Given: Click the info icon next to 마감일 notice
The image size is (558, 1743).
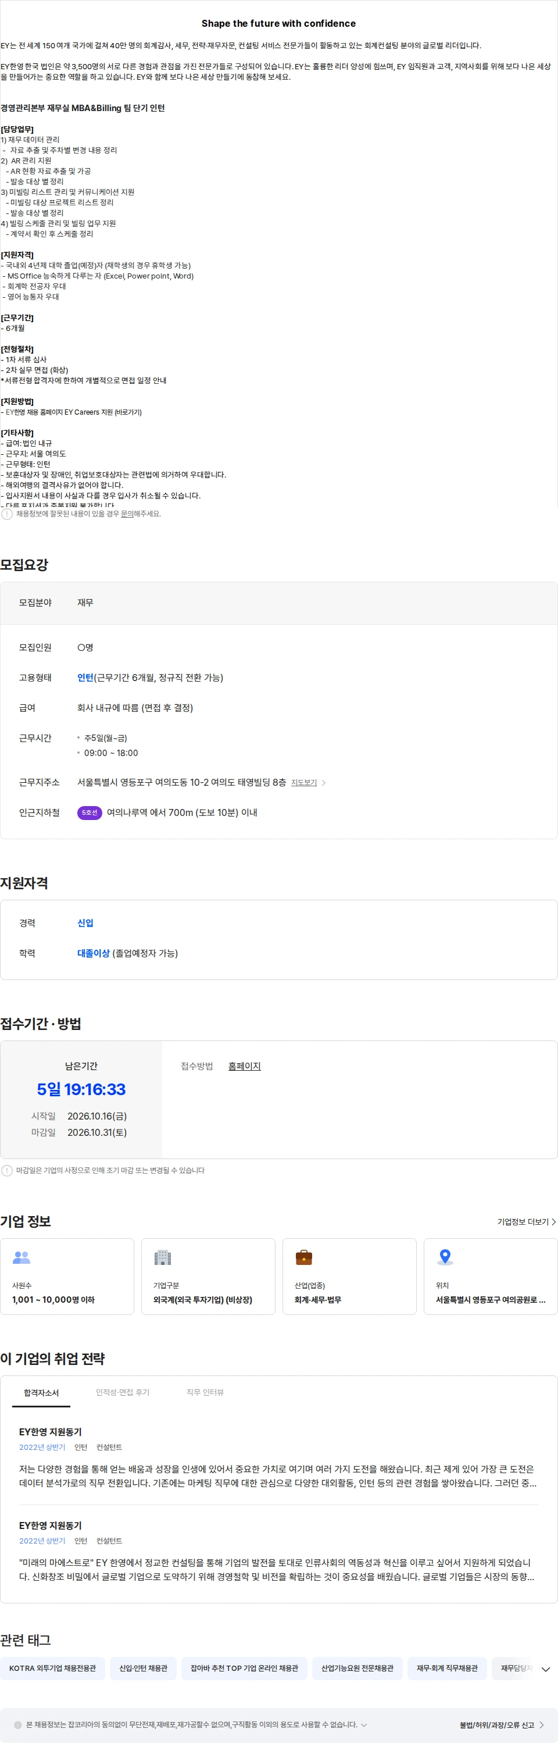Looking at the screenshot, I should pyautogui.click(x=7, y=1171).
